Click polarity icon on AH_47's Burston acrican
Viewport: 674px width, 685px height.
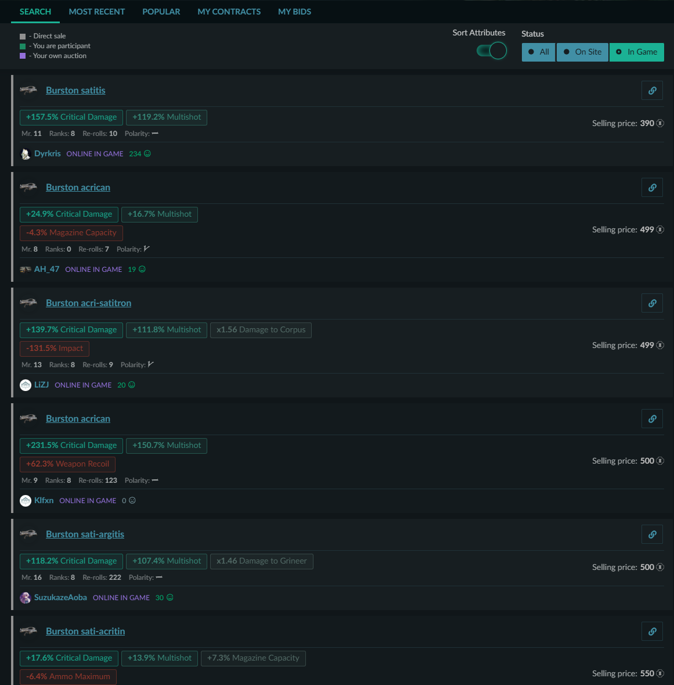(x=147, y=249)
